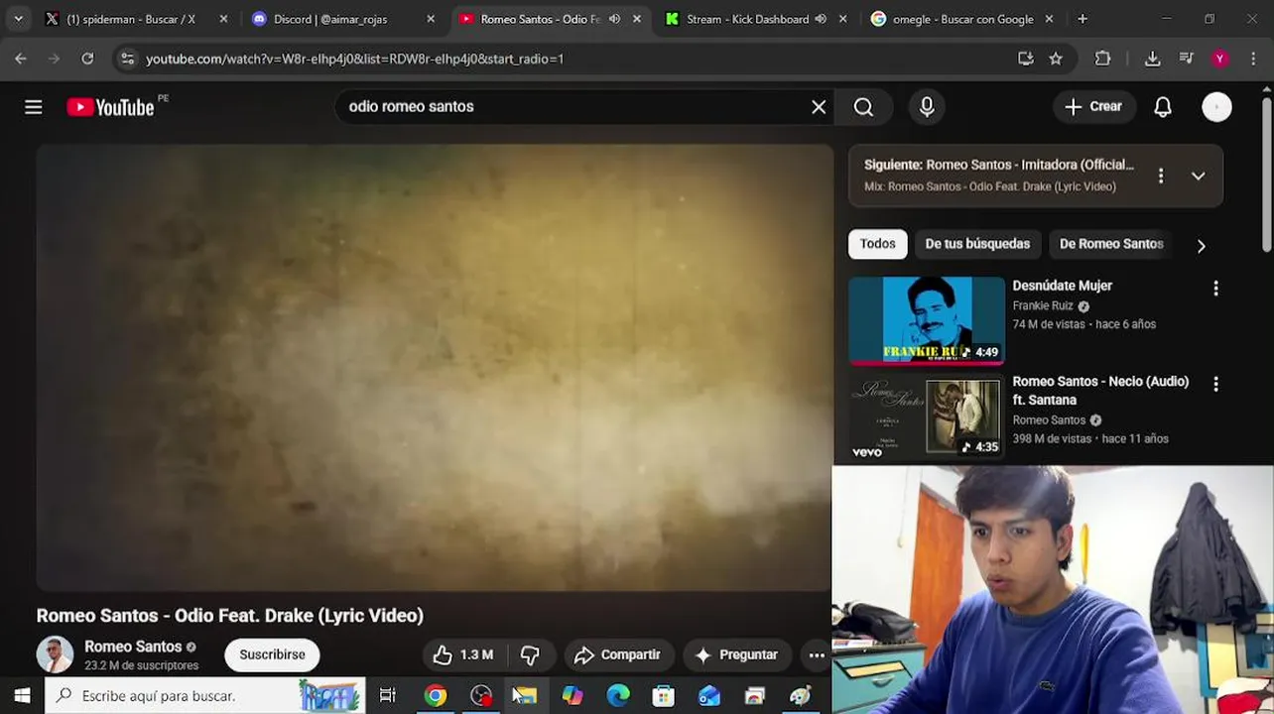Go to the YouTube home logo
This screenshot has height=714, width=1274.
pos(110,107)
